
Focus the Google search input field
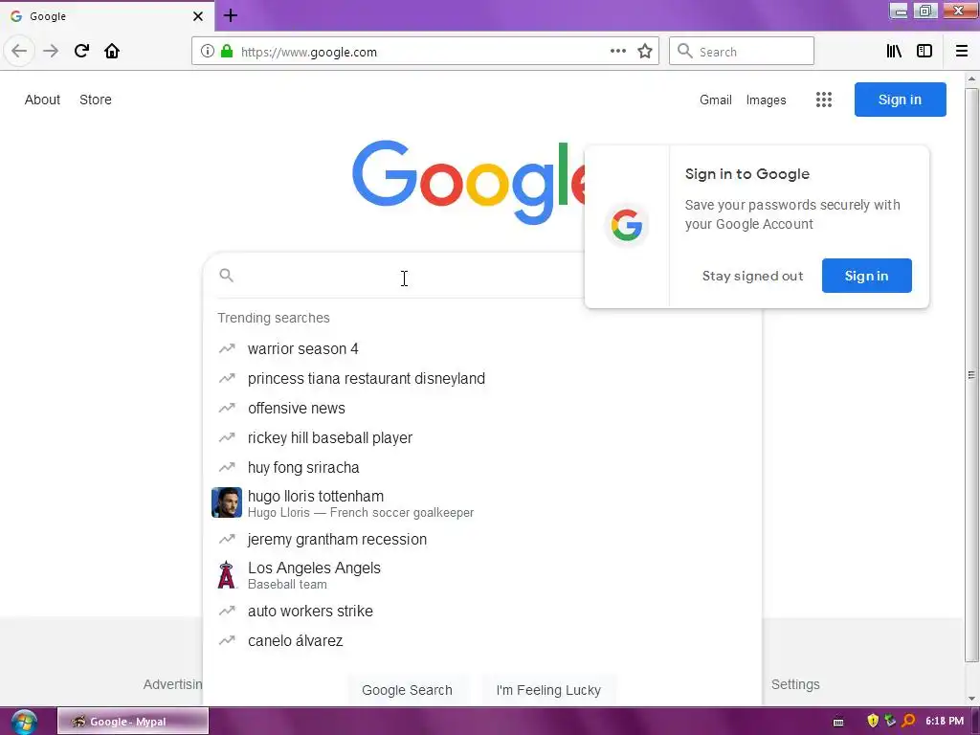pos(406,276)
